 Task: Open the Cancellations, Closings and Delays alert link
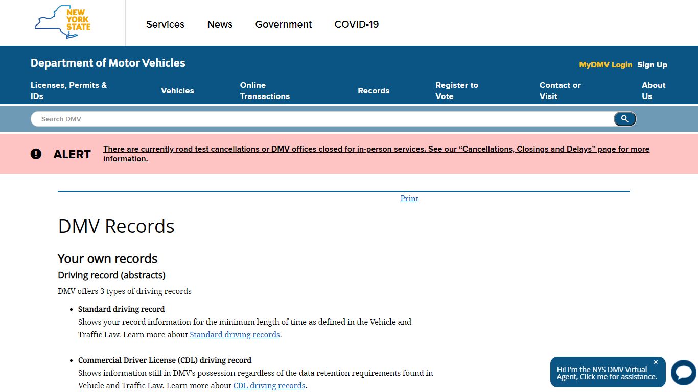click(376, 154)
